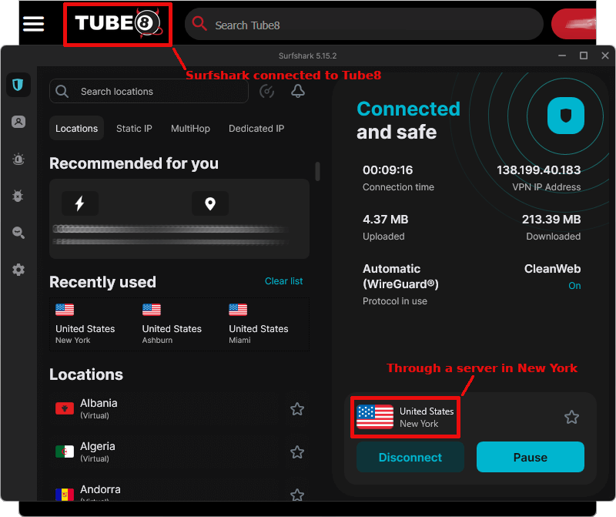Click the speed test gauge icon
616x517 pixels.
click(x=267, y=91)
